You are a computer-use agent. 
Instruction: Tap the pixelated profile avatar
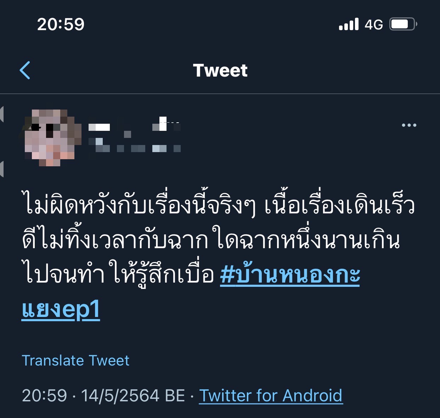[x=50, y=138]
